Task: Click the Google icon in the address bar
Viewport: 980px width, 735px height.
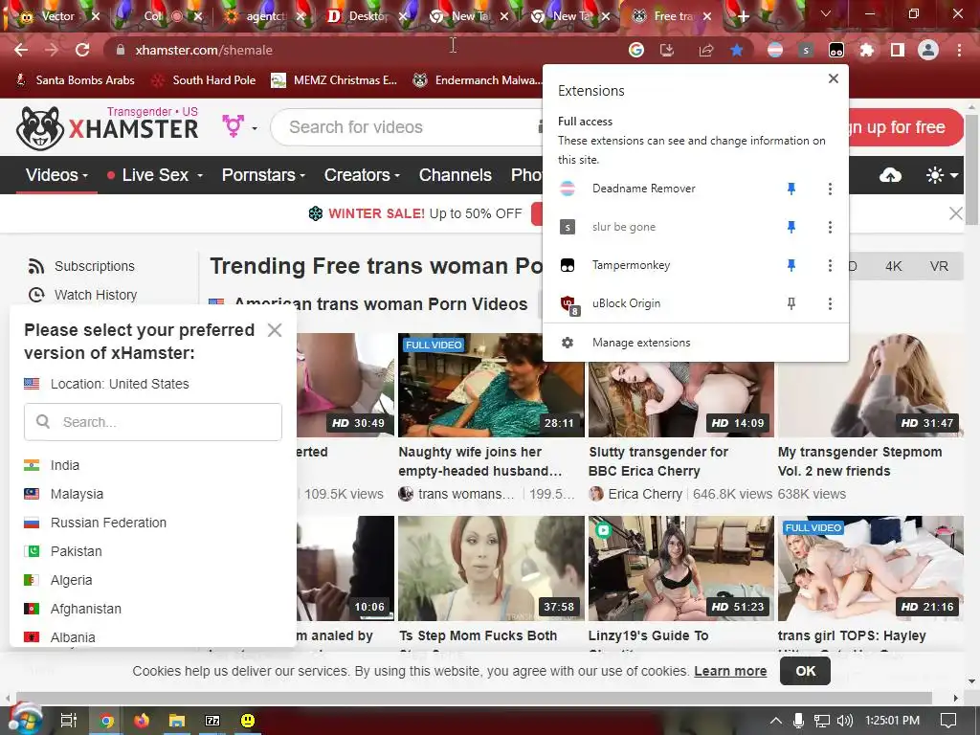Action: coord(636,50)
